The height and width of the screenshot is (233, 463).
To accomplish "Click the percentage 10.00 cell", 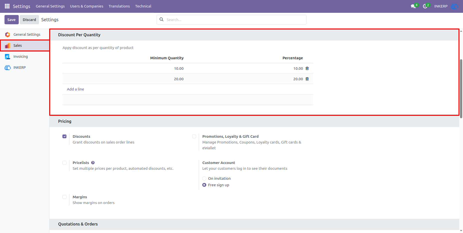I will [x=298, y=68].
